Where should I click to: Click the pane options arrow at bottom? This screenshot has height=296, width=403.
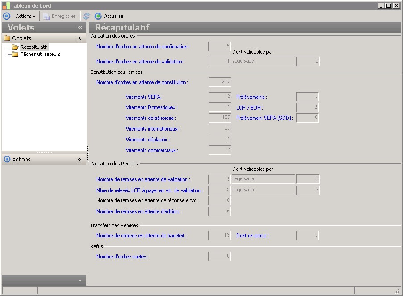pyautogui.click(x=80, y=281)
